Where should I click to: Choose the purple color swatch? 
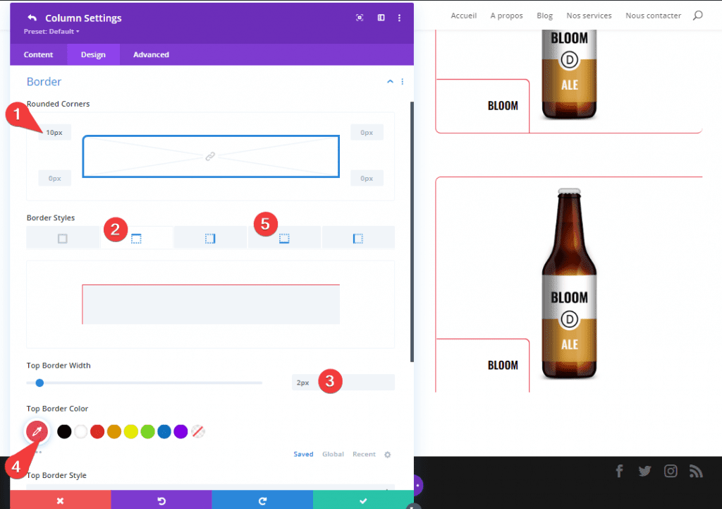coord(181,431)
